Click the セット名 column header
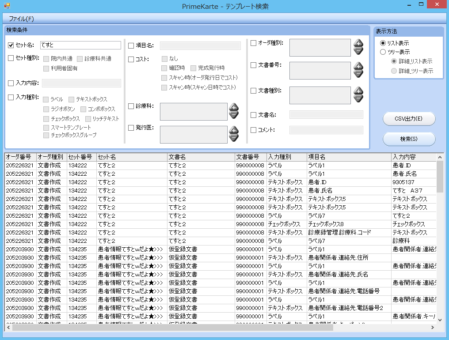The image size is (449, 340). [x=132, y=157]
